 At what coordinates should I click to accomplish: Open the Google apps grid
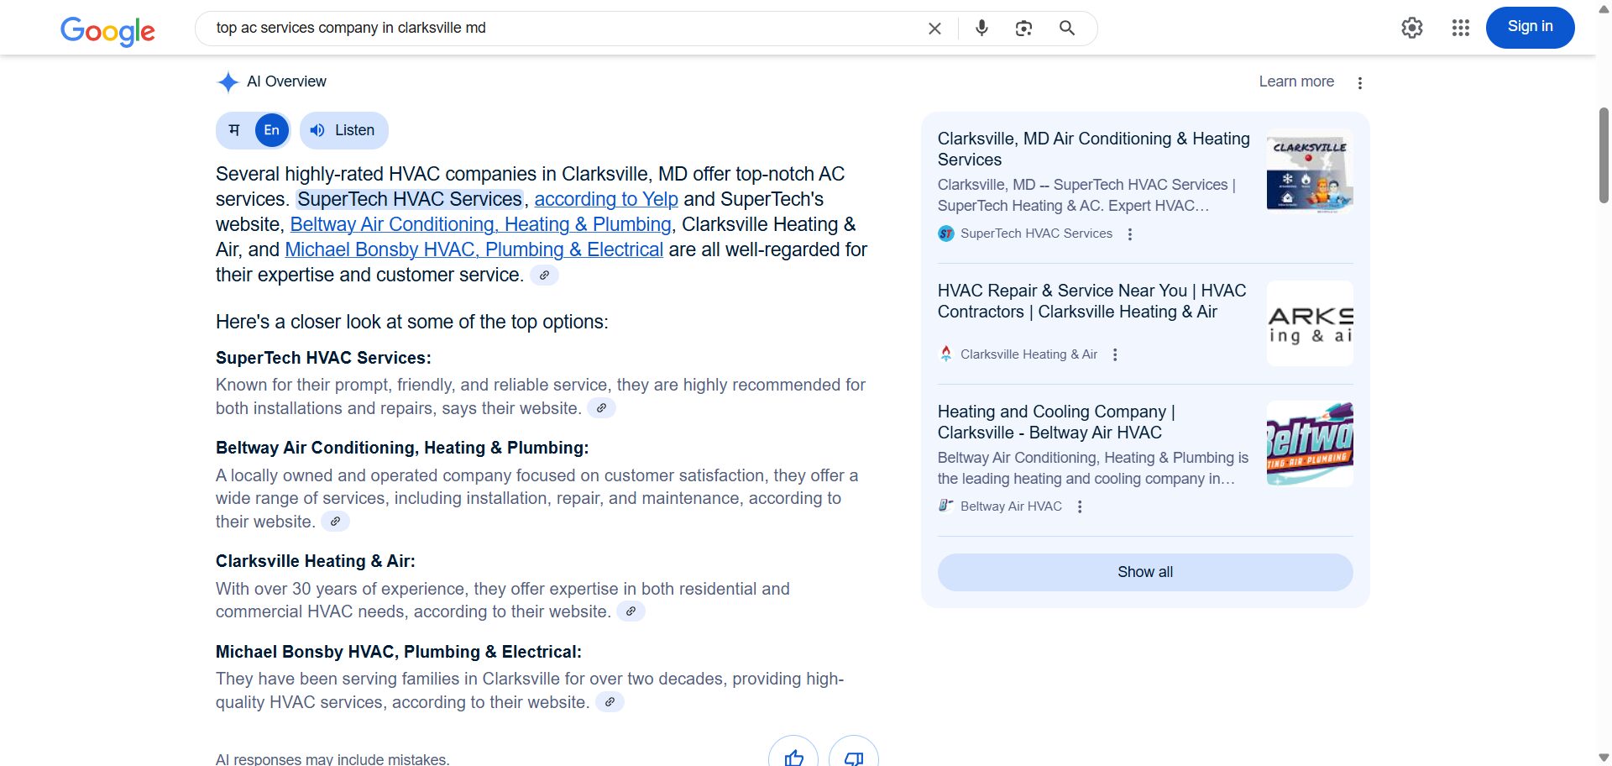[1461, 28]
